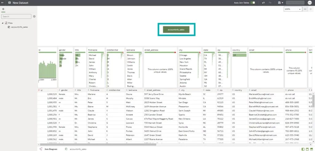315x151 pixels.
Task: Open the data connections panel icon
Action: click(3, 9)
